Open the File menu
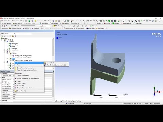This screenshot has height=122, width=163. (x=2, y=21)
